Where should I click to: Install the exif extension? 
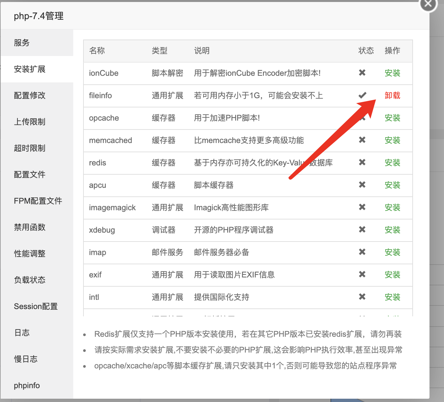pos(392,275)
